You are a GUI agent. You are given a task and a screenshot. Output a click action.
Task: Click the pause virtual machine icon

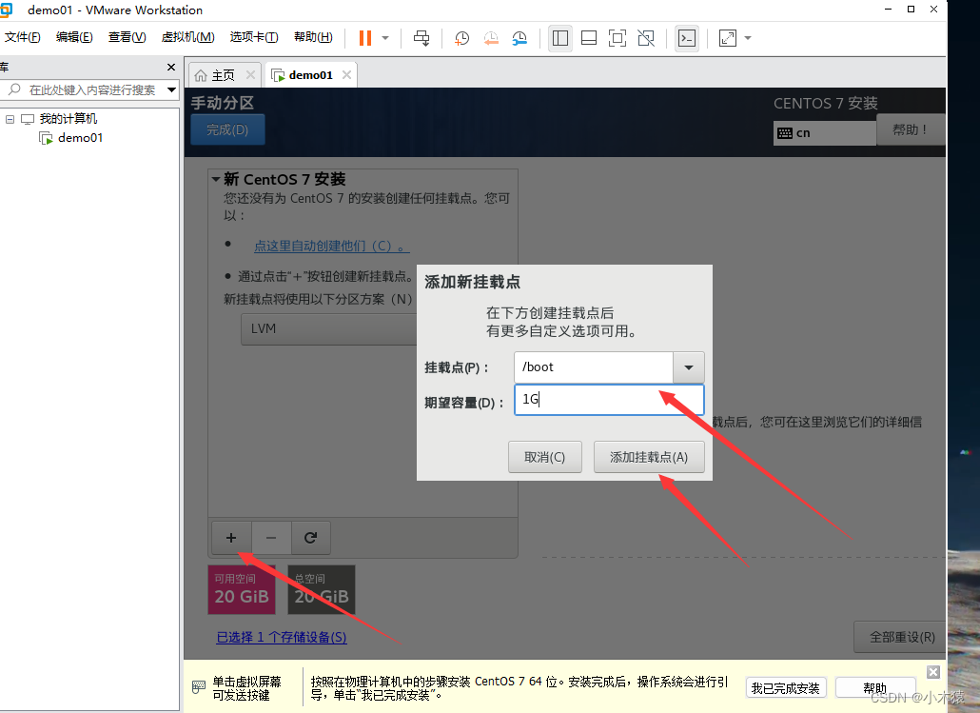365,38
